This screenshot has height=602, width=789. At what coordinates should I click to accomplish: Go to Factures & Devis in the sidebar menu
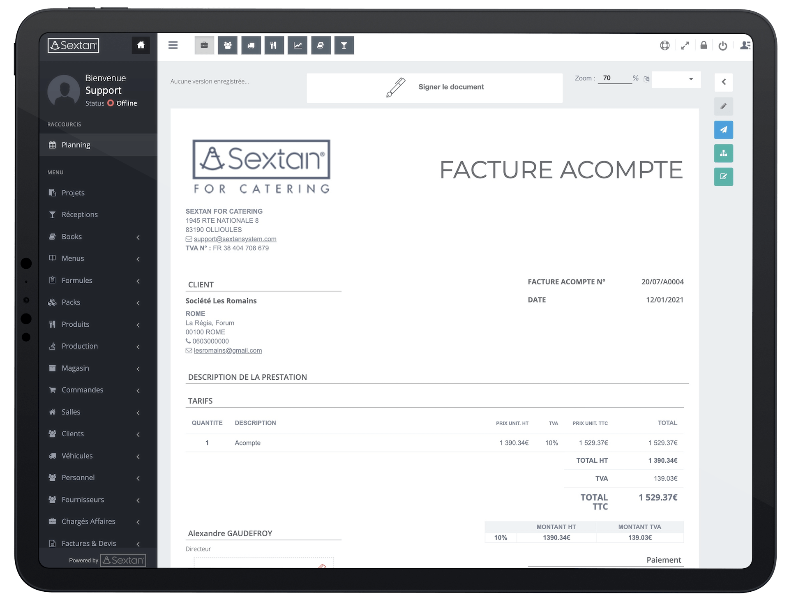[x=88, y=543]
